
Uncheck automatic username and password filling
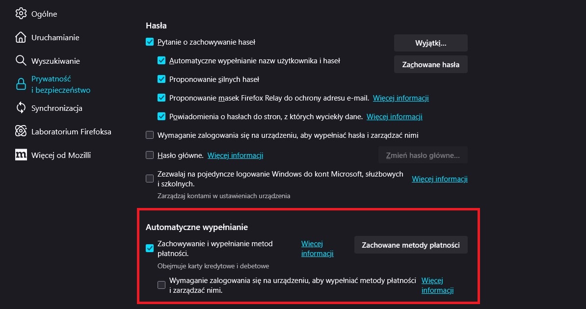click(161, 61)
